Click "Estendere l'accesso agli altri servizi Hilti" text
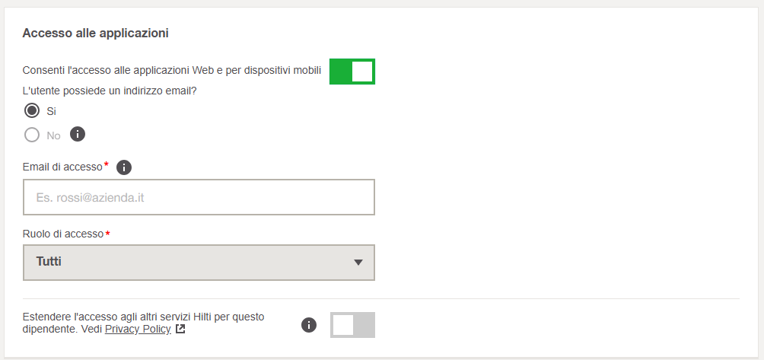Screen dimensions: 764x360 coord(144,317)
